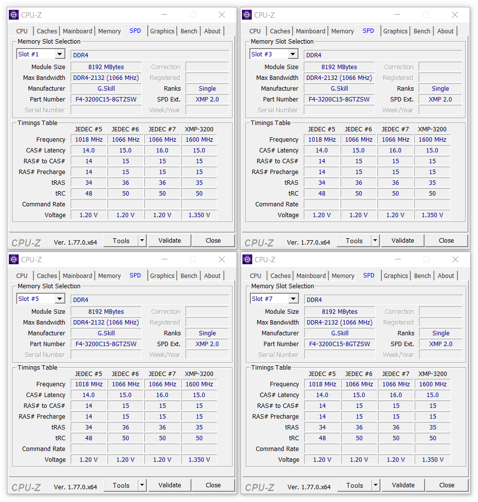Go to Memory tab in Slot #7 window
Viewport: 478px width, 502px height.
(343, 276)
